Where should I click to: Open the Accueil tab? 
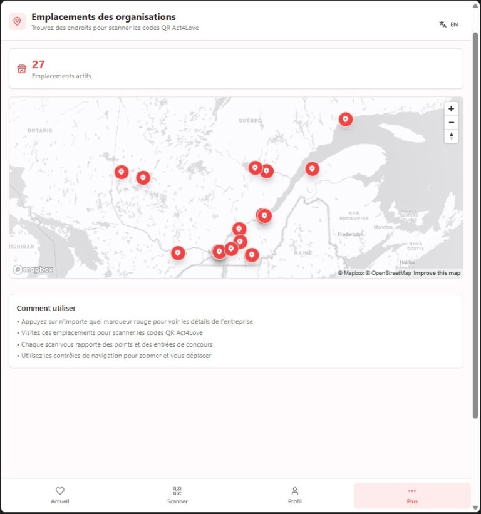pyautogui.click(x=60, y=495)
